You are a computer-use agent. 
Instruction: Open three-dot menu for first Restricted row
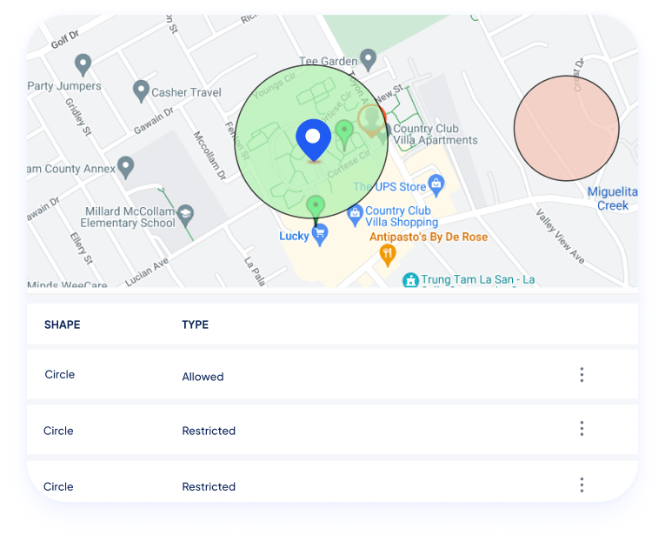click(582, 429)
